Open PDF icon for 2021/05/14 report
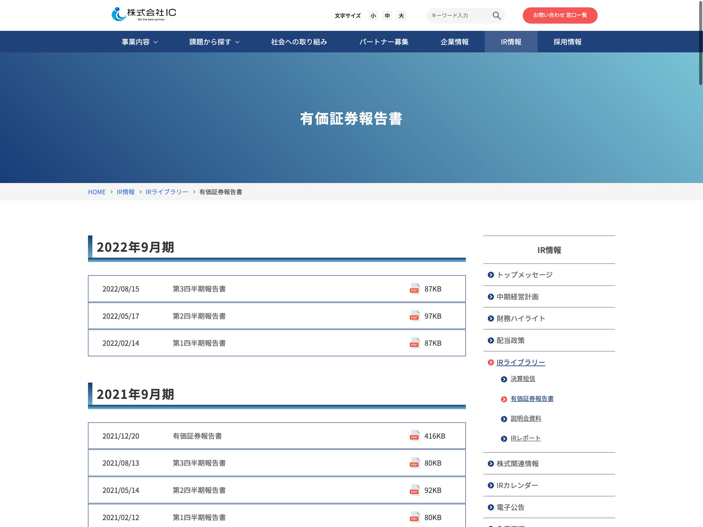The width and height of the screenshot is (703, 527). coord(414,490)
